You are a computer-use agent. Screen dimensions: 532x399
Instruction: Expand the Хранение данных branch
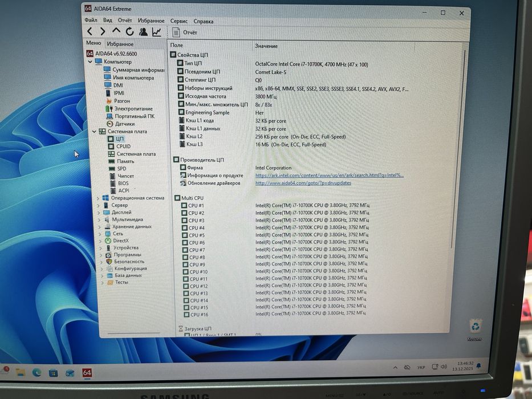99,227
